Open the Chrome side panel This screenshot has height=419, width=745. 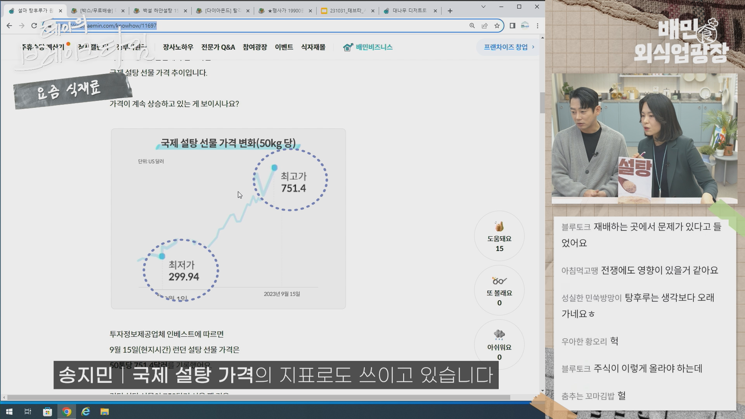click(513, 26)
